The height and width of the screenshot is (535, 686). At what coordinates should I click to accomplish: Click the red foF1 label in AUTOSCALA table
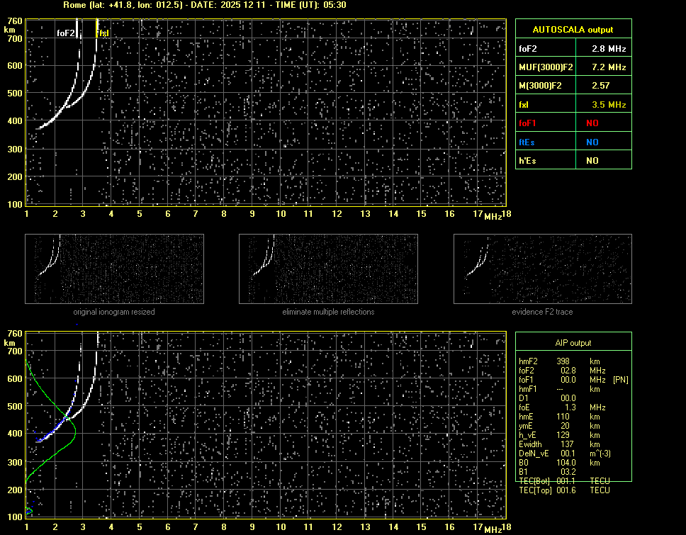[x=528, y=123]
